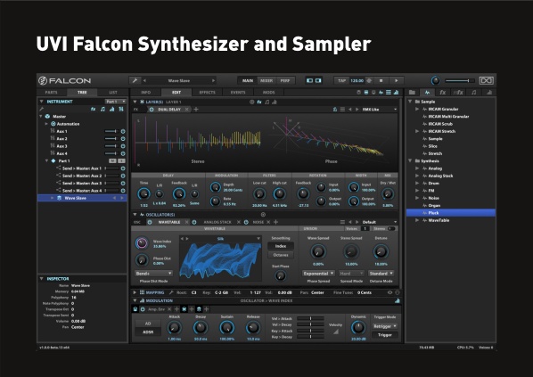Remove the DUAL DELAY effect with its X

[186, 109]
